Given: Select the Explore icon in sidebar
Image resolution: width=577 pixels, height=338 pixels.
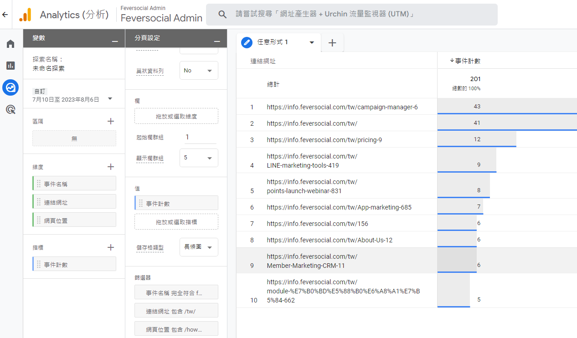Looking at the screenshot, I should pos(10,87).
